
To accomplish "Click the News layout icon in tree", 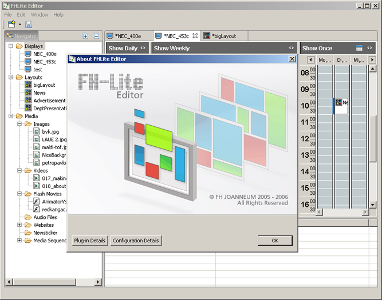I will (x=28, y=93).
